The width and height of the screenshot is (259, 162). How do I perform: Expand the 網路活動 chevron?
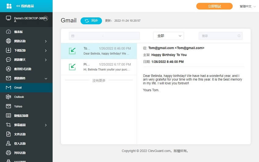pos(46,41)
